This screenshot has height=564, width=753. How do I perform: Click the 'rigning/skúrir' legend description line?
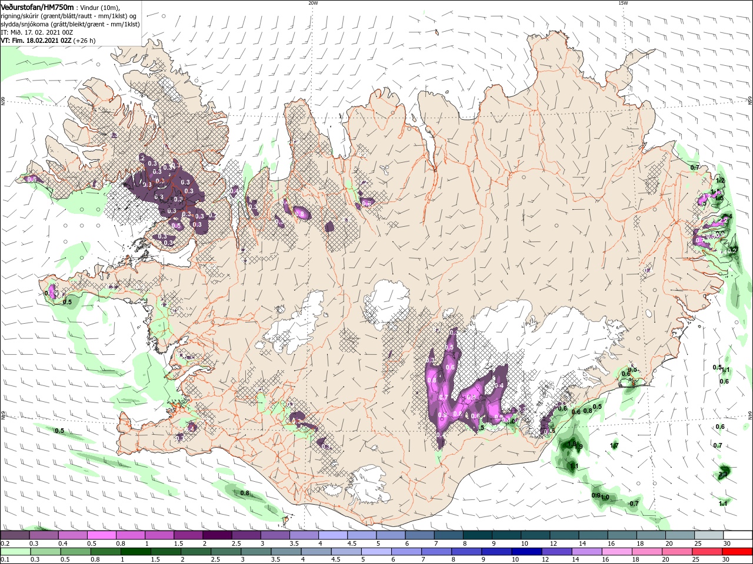[x=69, y=16]
